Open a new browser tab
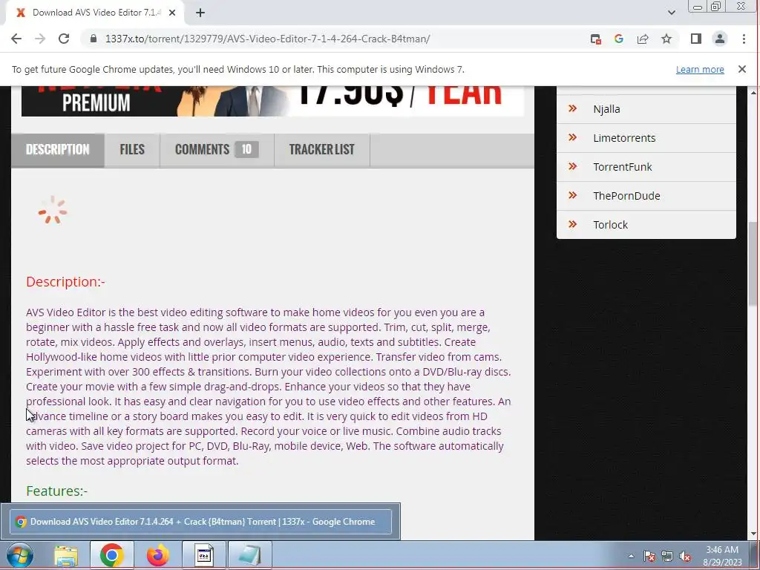This screenshot has width=760, height=570. (x=200, y=13)
